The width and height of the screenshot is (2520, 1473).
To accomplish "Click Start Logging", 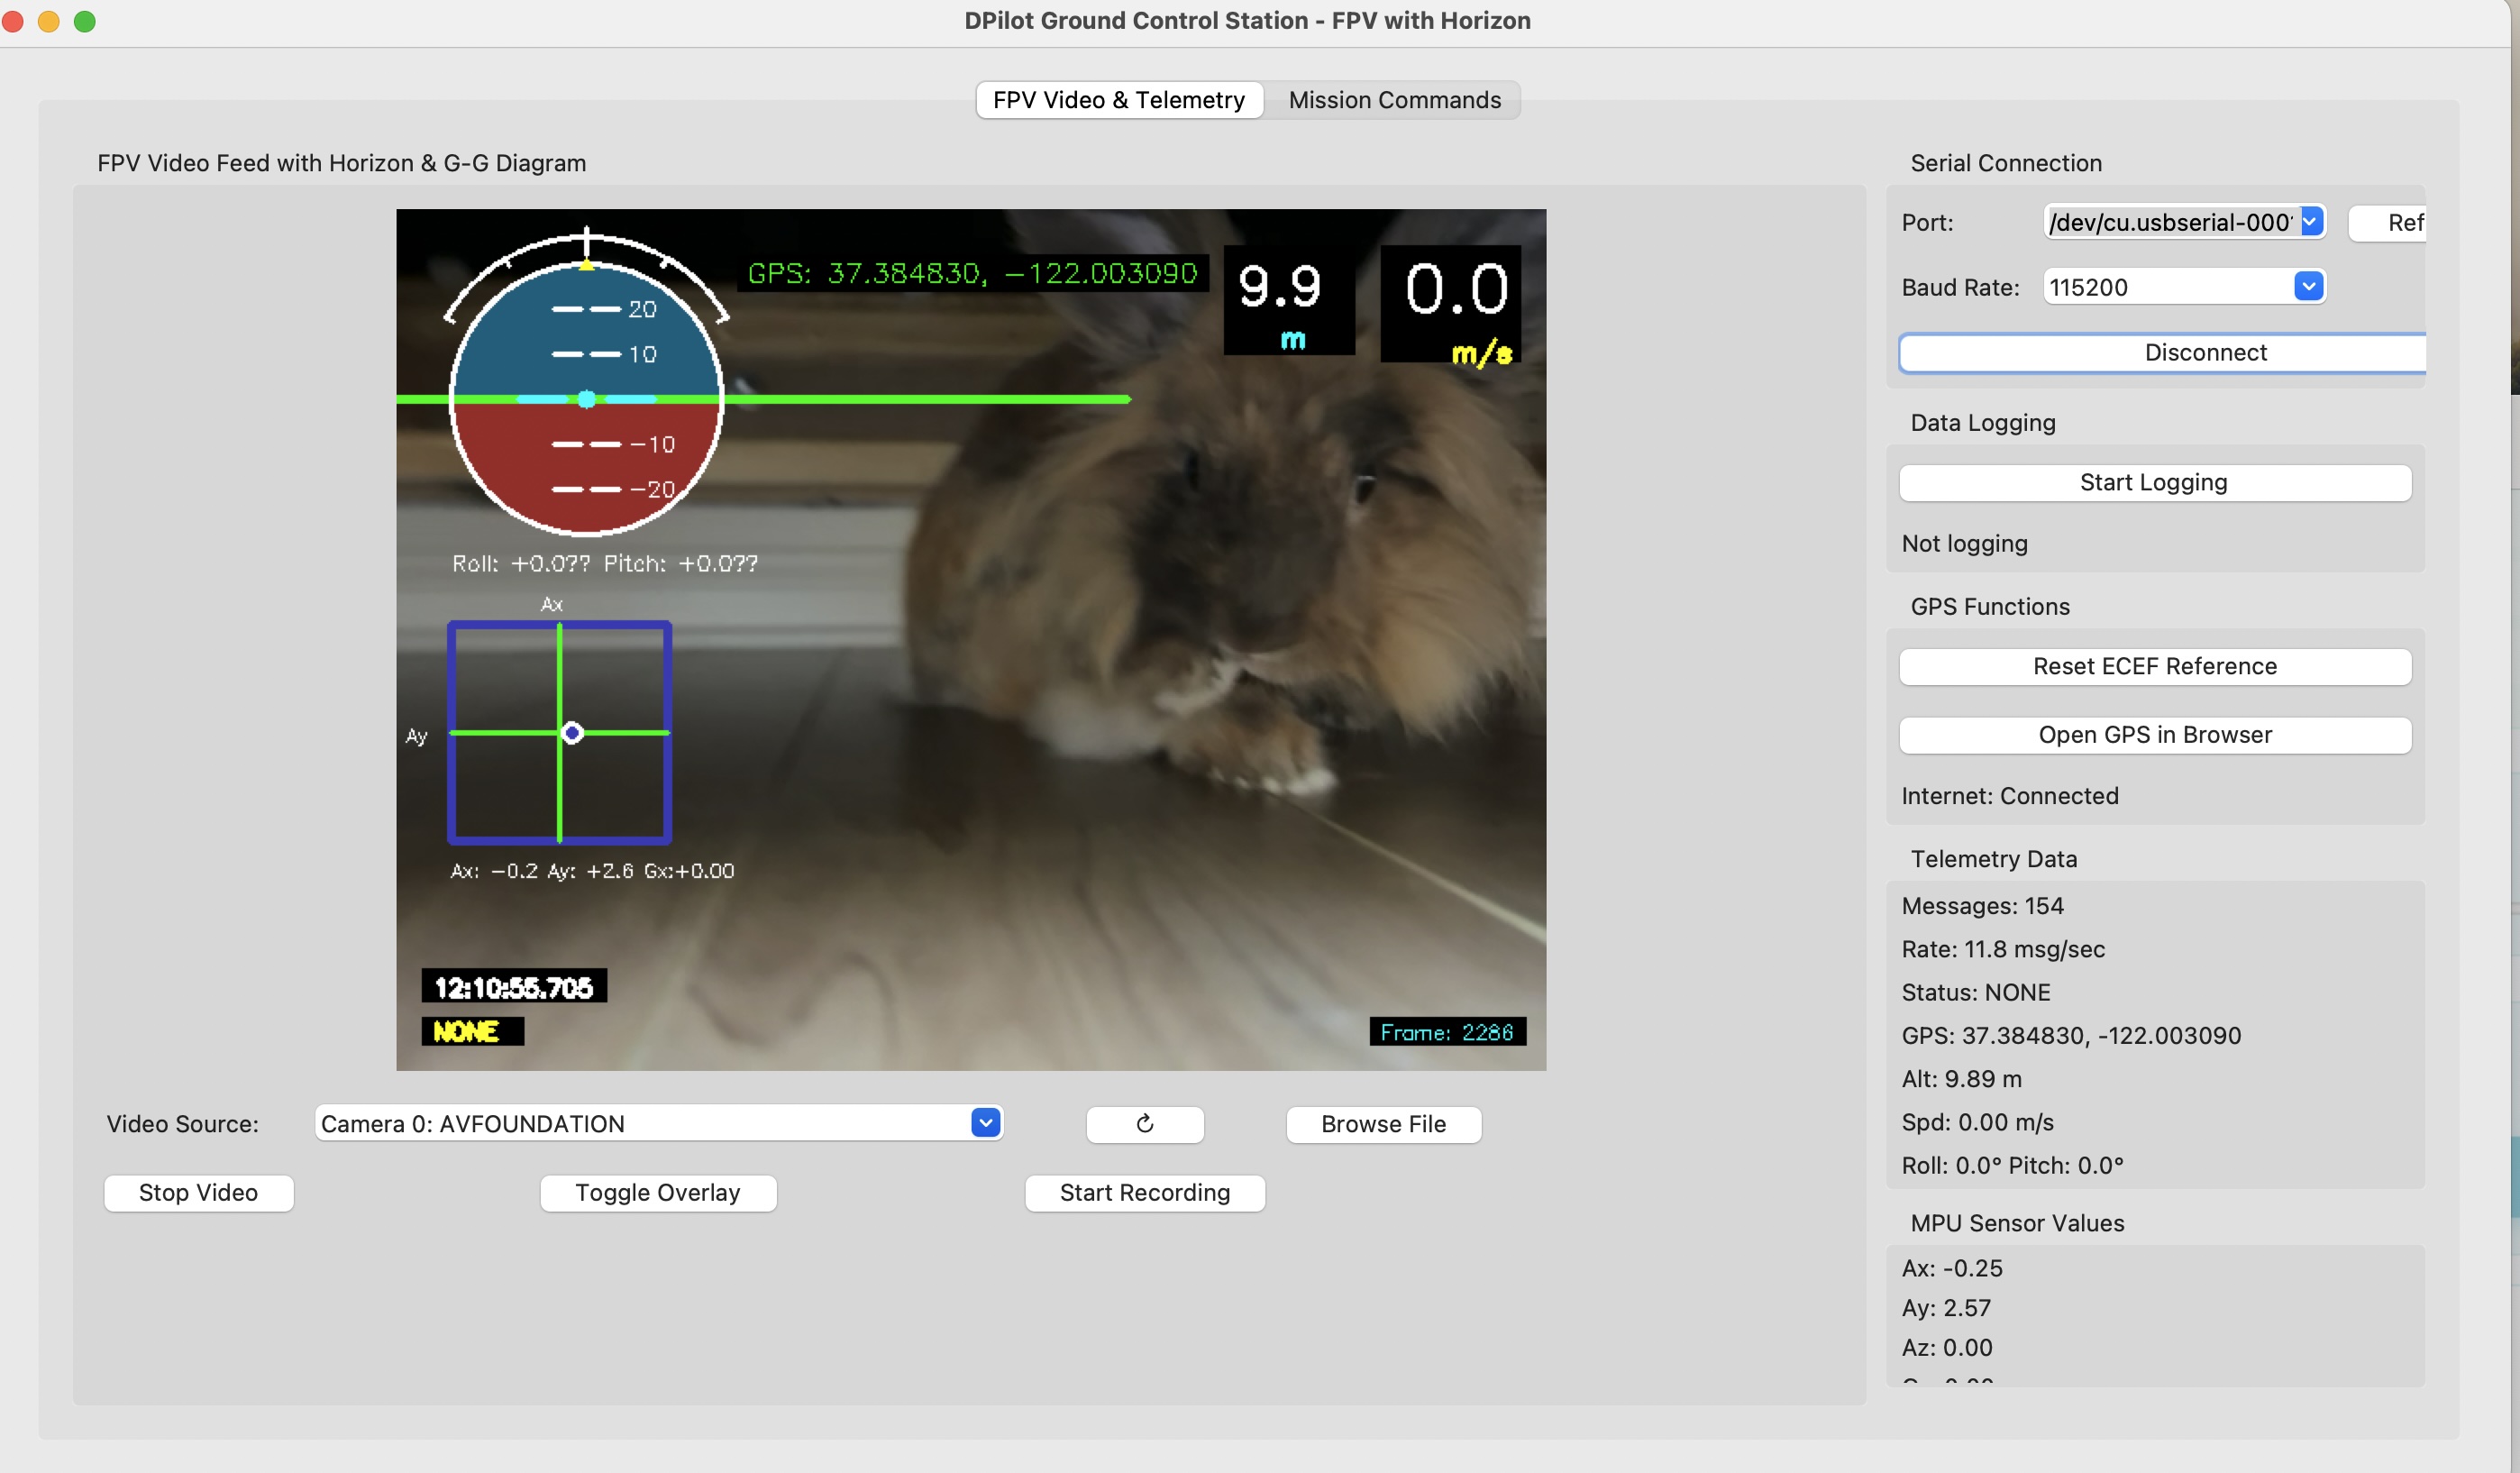I will [x=2154, y=482].
